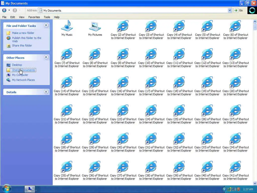The image size is (257, 193).
Task: Open the My Music folder icon
Action: pos(67,28)
